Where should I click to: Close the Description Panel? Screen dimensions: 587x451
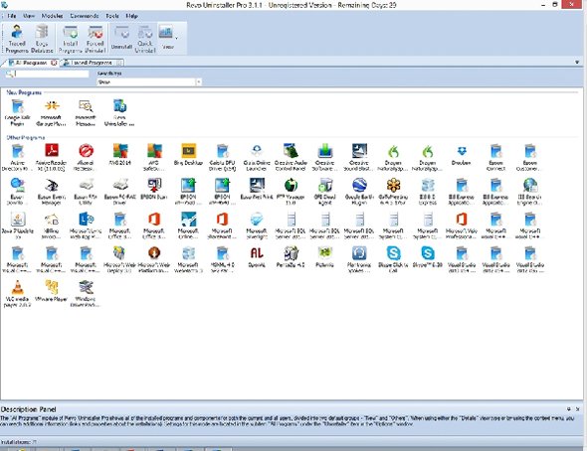click(578, 409)
